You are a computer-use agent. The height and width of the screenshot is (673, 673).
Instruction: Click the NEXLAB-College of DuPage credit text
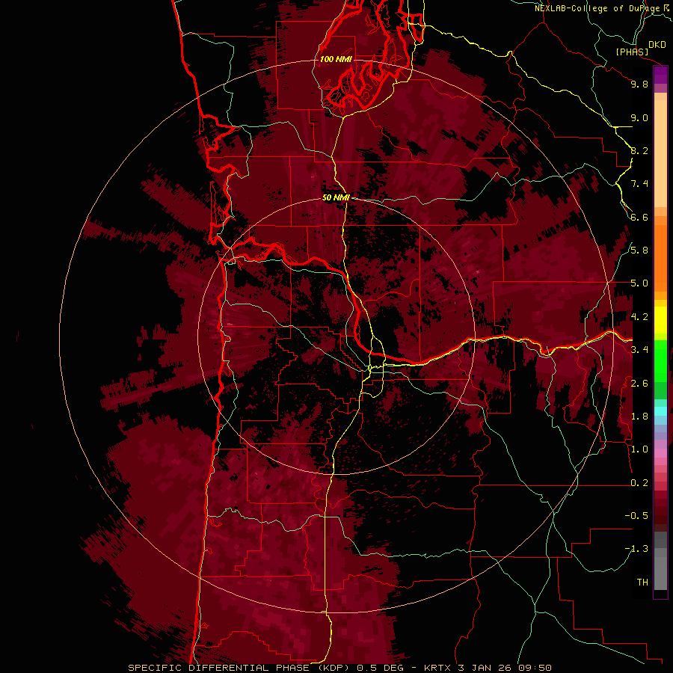point(597,8)
